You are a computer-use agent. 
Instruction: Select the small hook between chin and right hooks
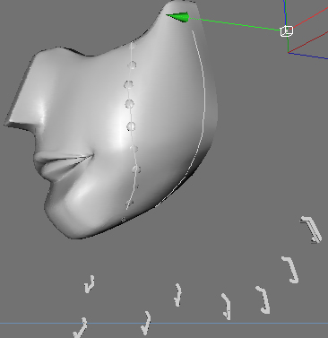(178, 295)
